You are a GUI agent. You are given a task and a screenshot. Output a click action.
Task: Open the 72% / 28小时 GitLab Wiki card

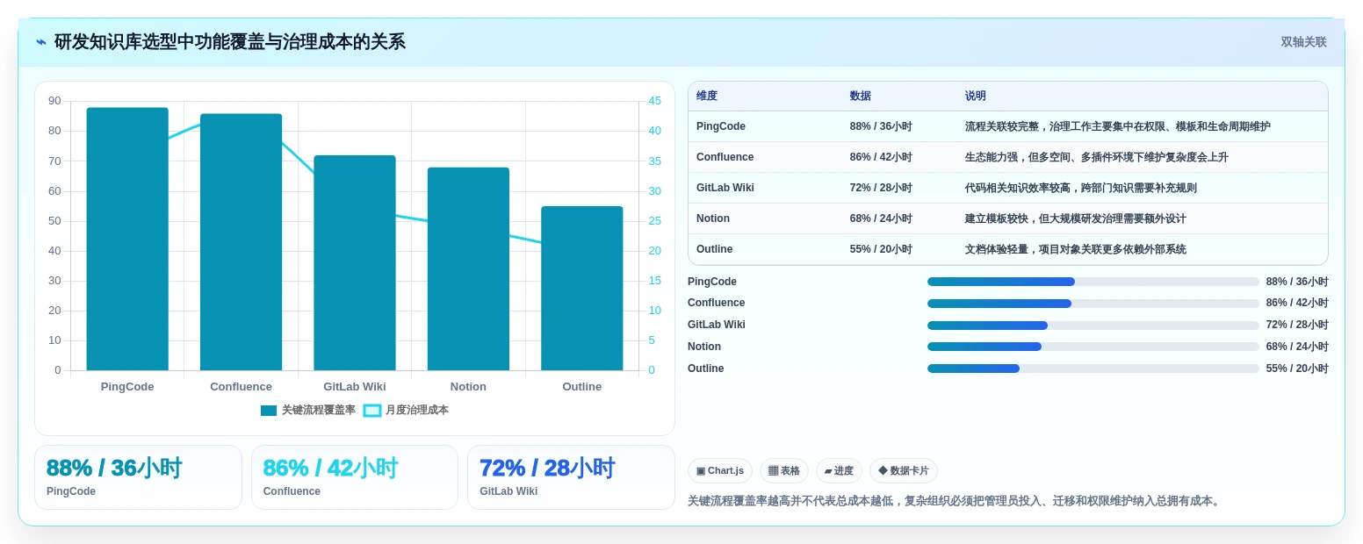pyautogui.click(x=571, y=477)
